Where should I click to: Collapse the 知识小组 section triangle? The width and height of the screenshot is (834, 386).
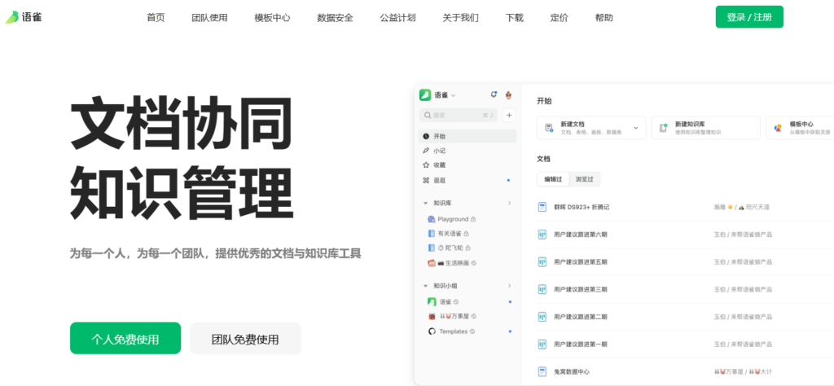pos(425,286)
